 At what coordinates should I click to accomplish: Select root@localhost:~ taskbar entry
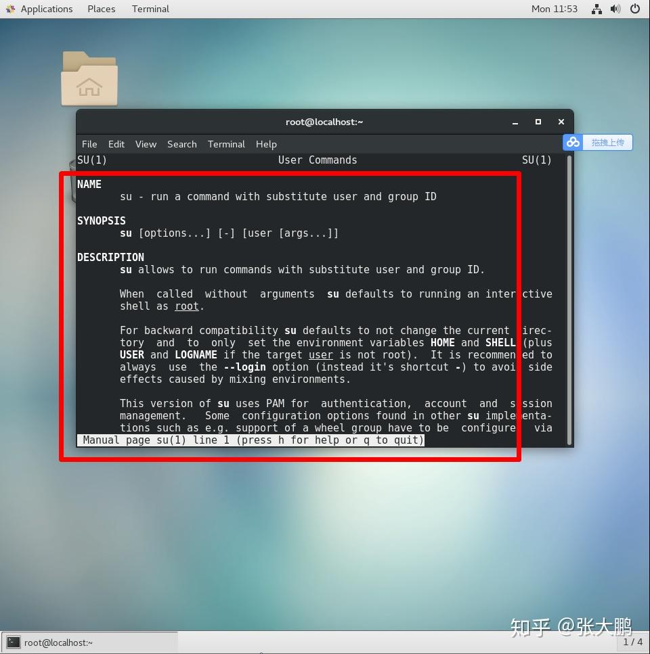(89, 643)
